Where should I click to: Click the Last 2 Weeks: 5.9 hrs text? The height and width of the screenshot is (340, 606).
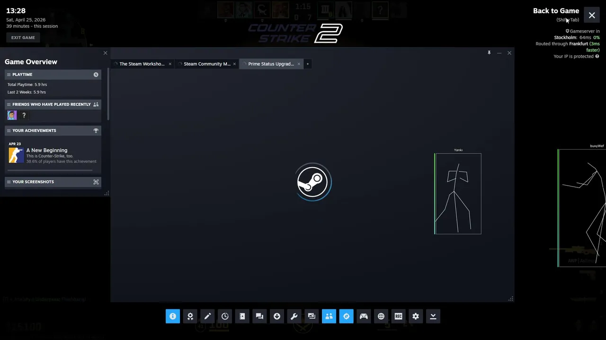click(x=27, y=92)
